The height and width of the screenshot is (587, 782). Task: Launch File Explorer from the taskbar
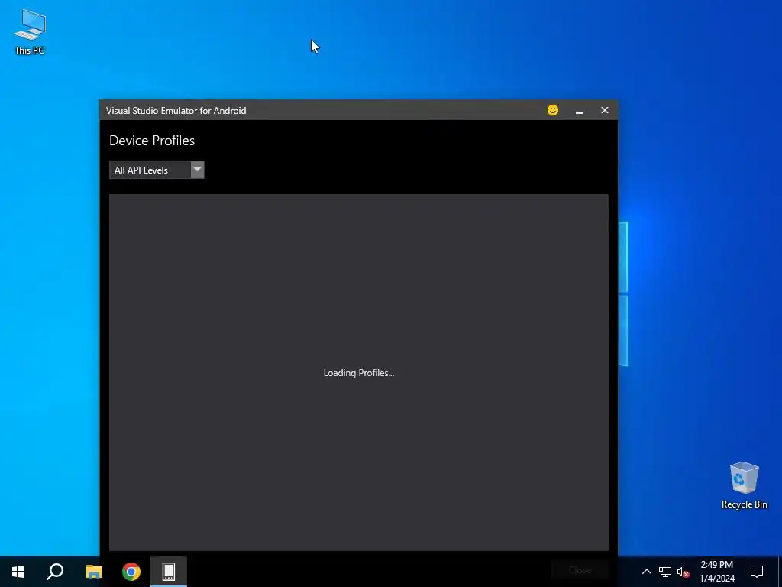tap(93, 572)
